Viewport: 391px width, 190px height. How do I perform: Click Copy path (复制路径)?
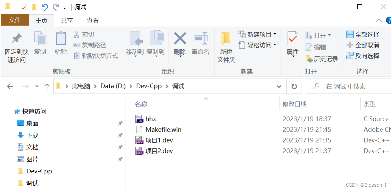pos(89,45)
